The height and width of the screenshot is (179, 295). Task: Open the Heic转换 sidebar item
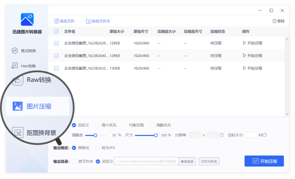tap(24, 66)
